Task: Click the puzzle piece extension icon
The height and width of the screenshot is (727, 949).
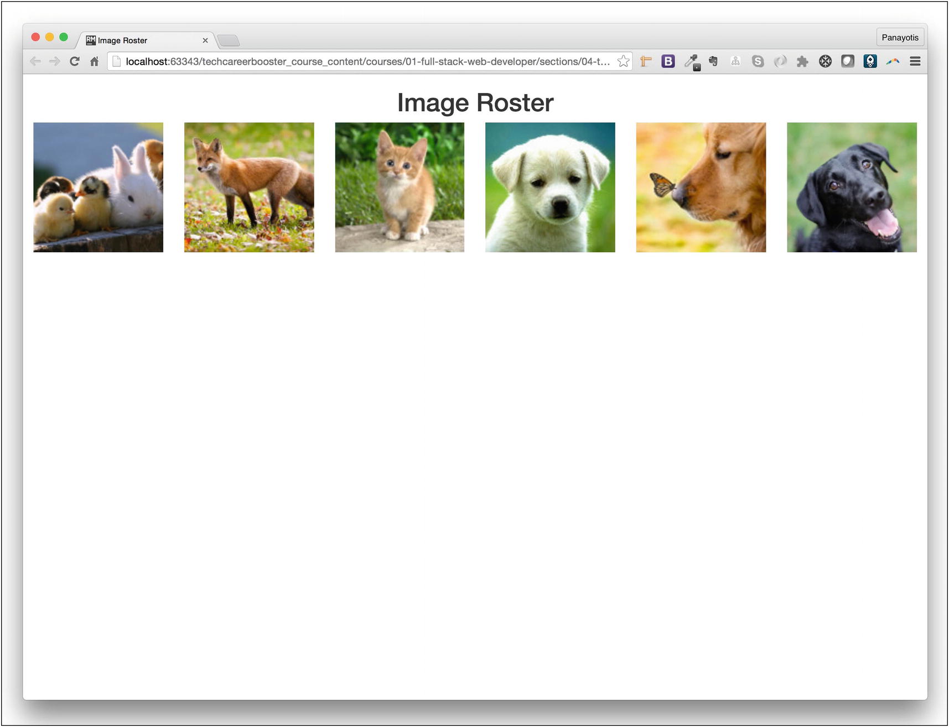Action: pos(802,61)
